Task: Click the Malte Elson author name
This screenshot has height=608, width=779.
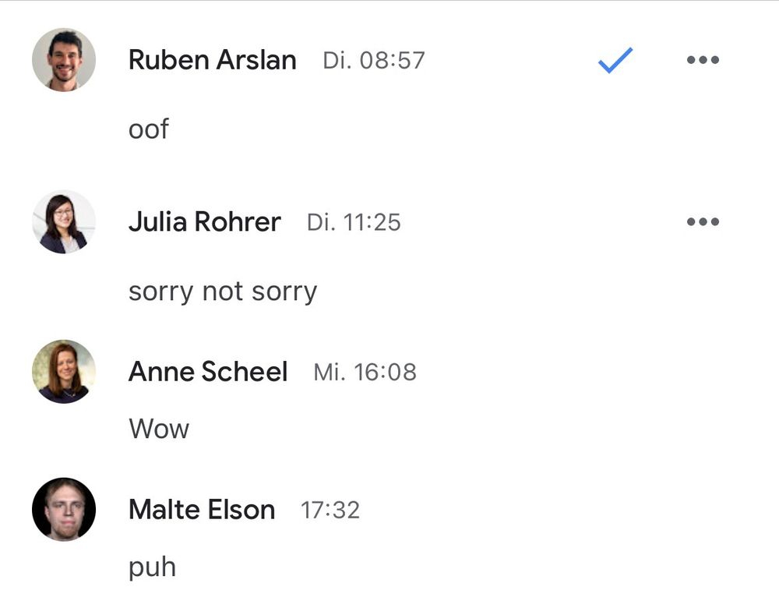Action: click(202, 510)
